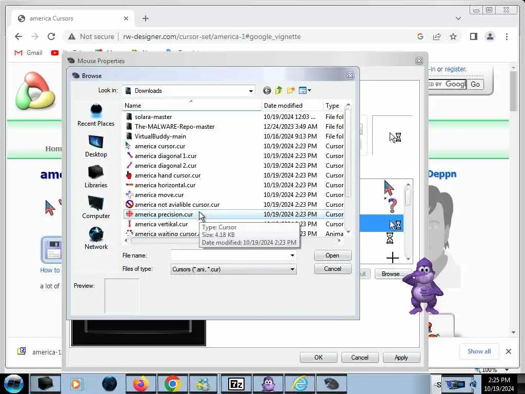
Task: Open Recent Places in the sidebar
Action: click(96, 115)
